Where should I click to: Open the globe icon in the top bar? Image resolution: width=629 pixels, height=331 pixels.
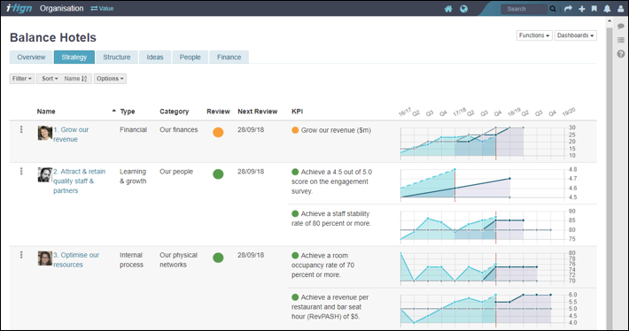pos(463,9)
